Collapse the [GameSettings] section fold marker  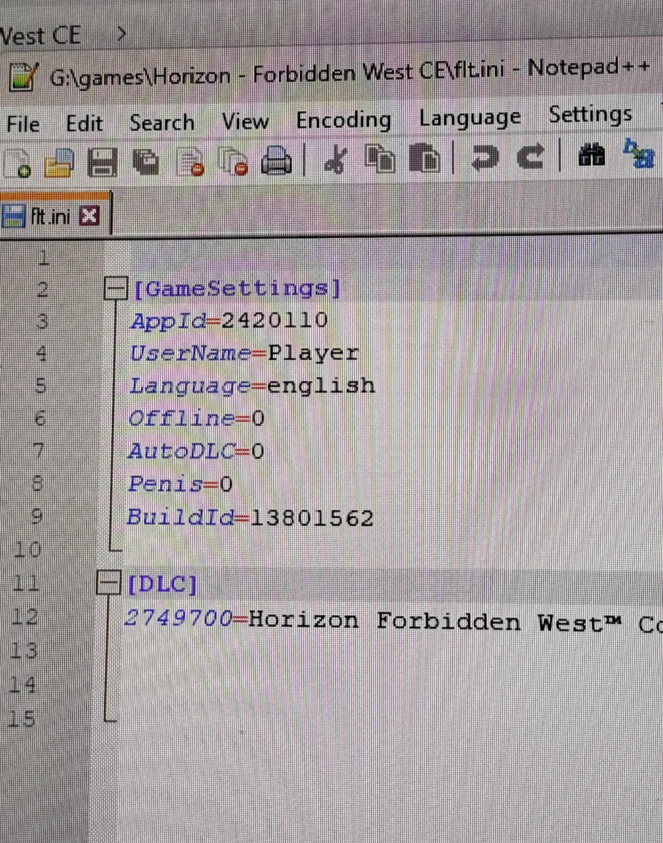[115, 288]
